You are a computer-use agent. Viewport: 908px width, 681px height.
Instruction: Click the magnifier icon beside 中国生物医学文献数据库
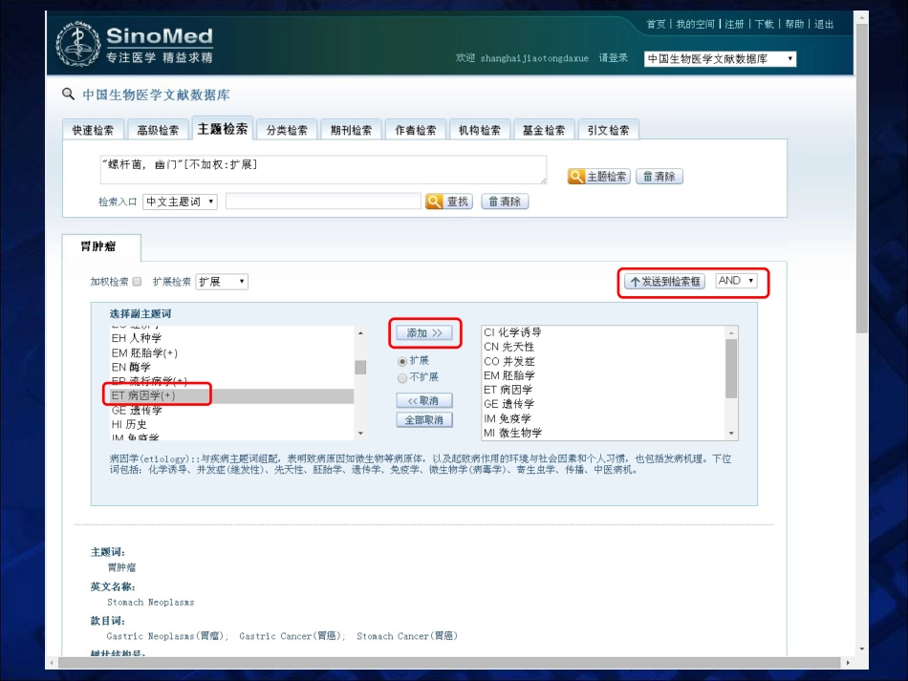[x=68, y=94]
